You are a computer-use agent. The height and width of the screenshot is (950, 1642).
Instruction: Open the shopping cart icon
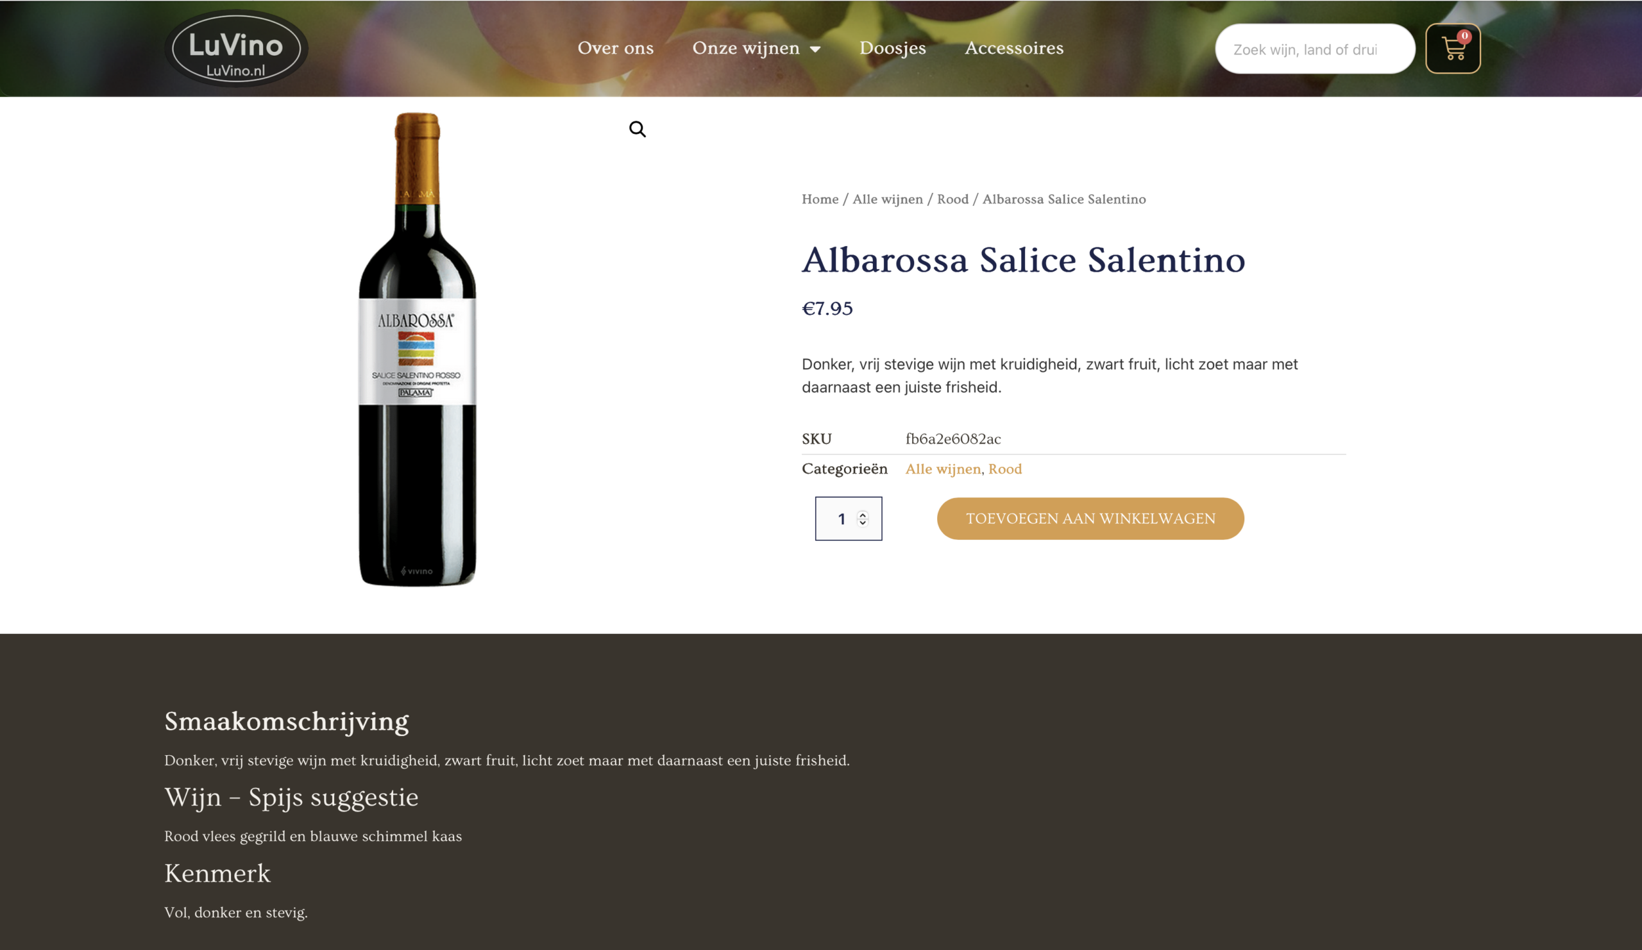(1453, 49)
